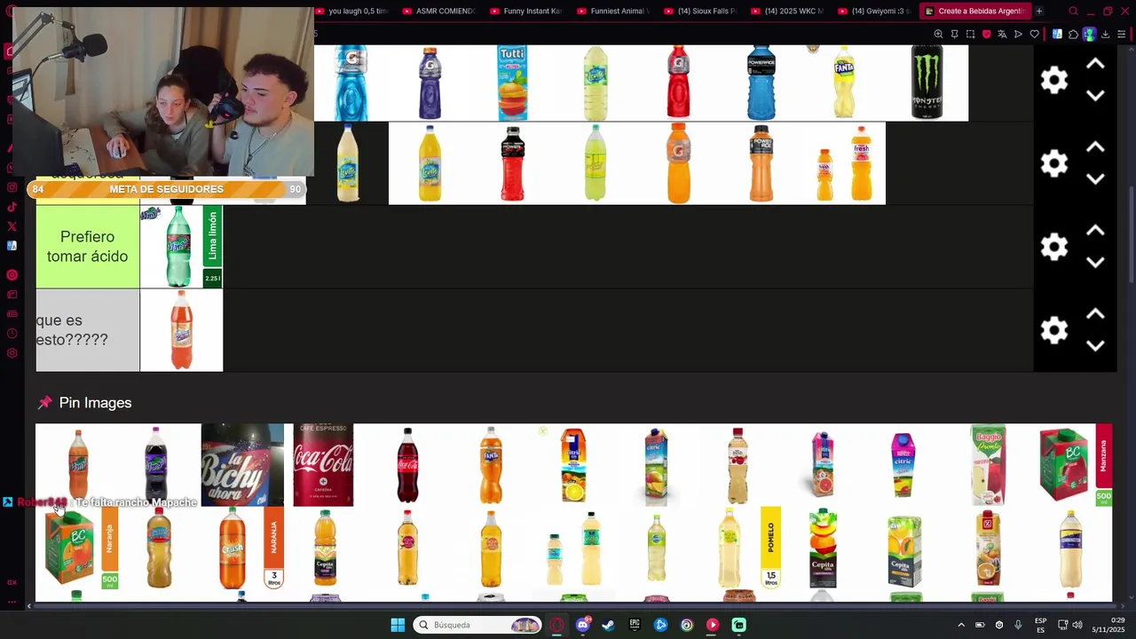Switch to Gwiyomi :3 tab
This screenshot has height=639, width=1136.
click(x=873, y=12)
